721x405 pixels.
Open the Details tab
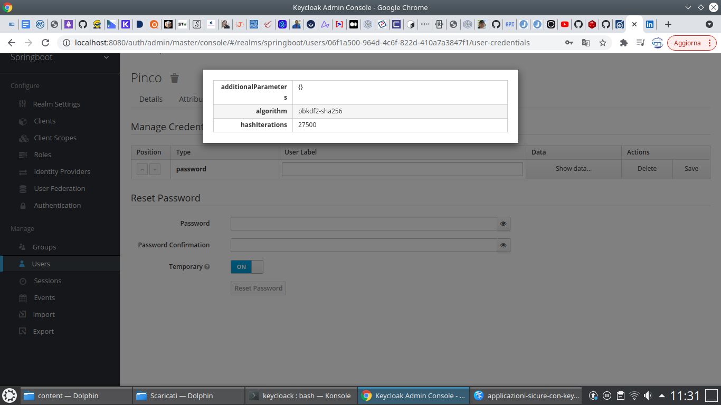tap(151, 99)
